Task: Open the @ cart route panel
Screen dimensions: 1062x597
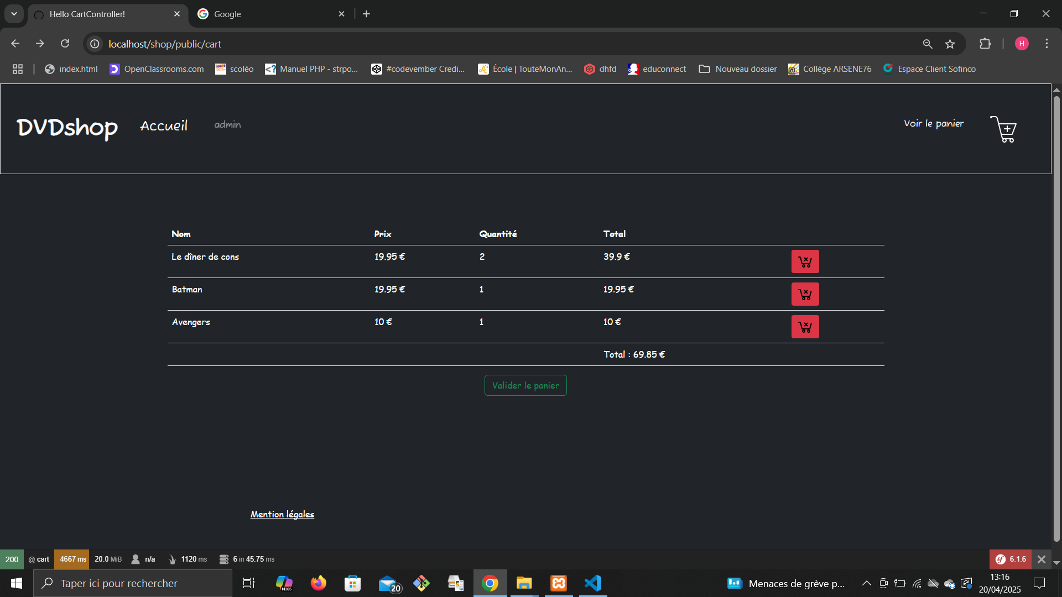Action: 39,559
